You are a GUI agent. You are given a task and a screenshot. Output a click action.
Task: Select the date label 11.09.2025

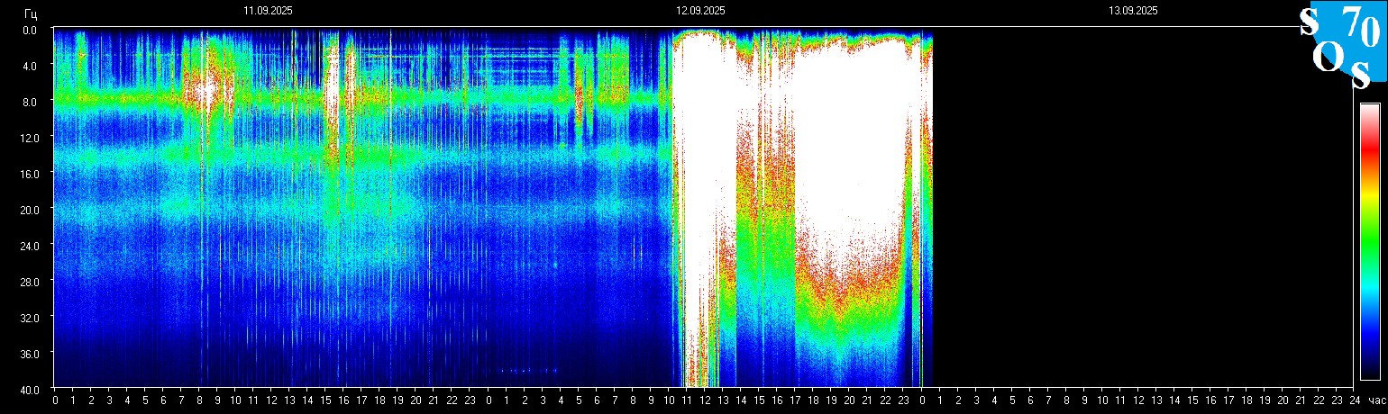click(x=268, y=11)
